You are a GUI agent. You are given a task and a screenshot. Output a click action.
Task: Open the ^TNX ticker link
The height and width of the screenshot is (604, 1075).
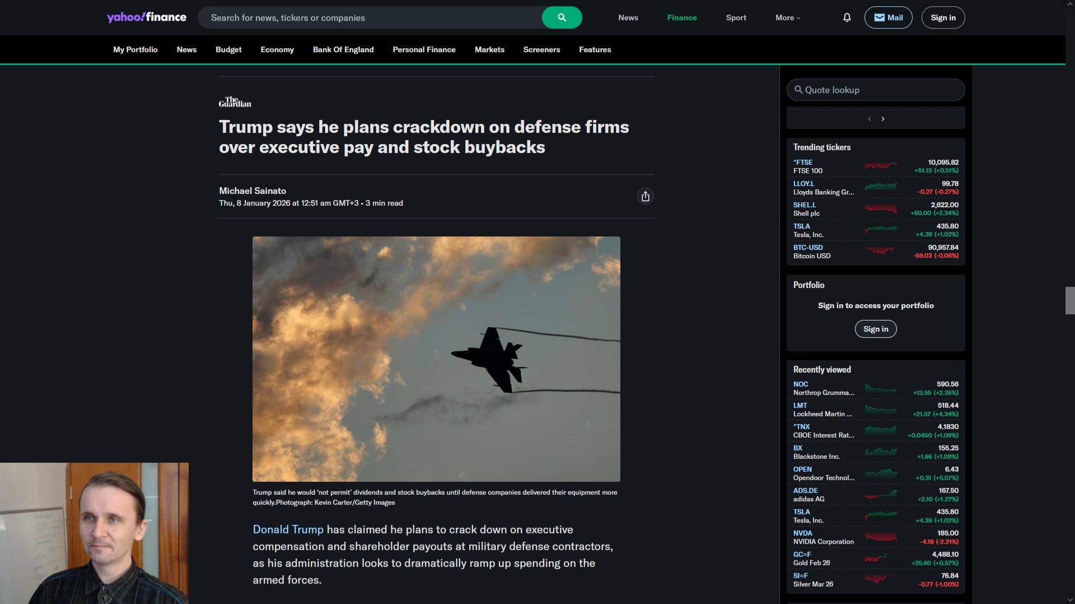click(x=802, y=426)
